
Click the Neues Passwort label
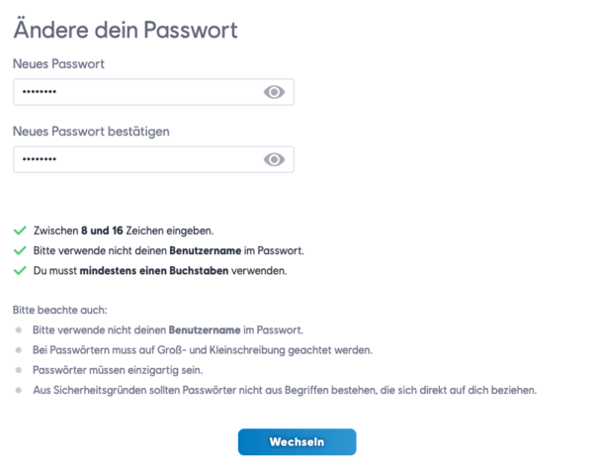point(58,63)
